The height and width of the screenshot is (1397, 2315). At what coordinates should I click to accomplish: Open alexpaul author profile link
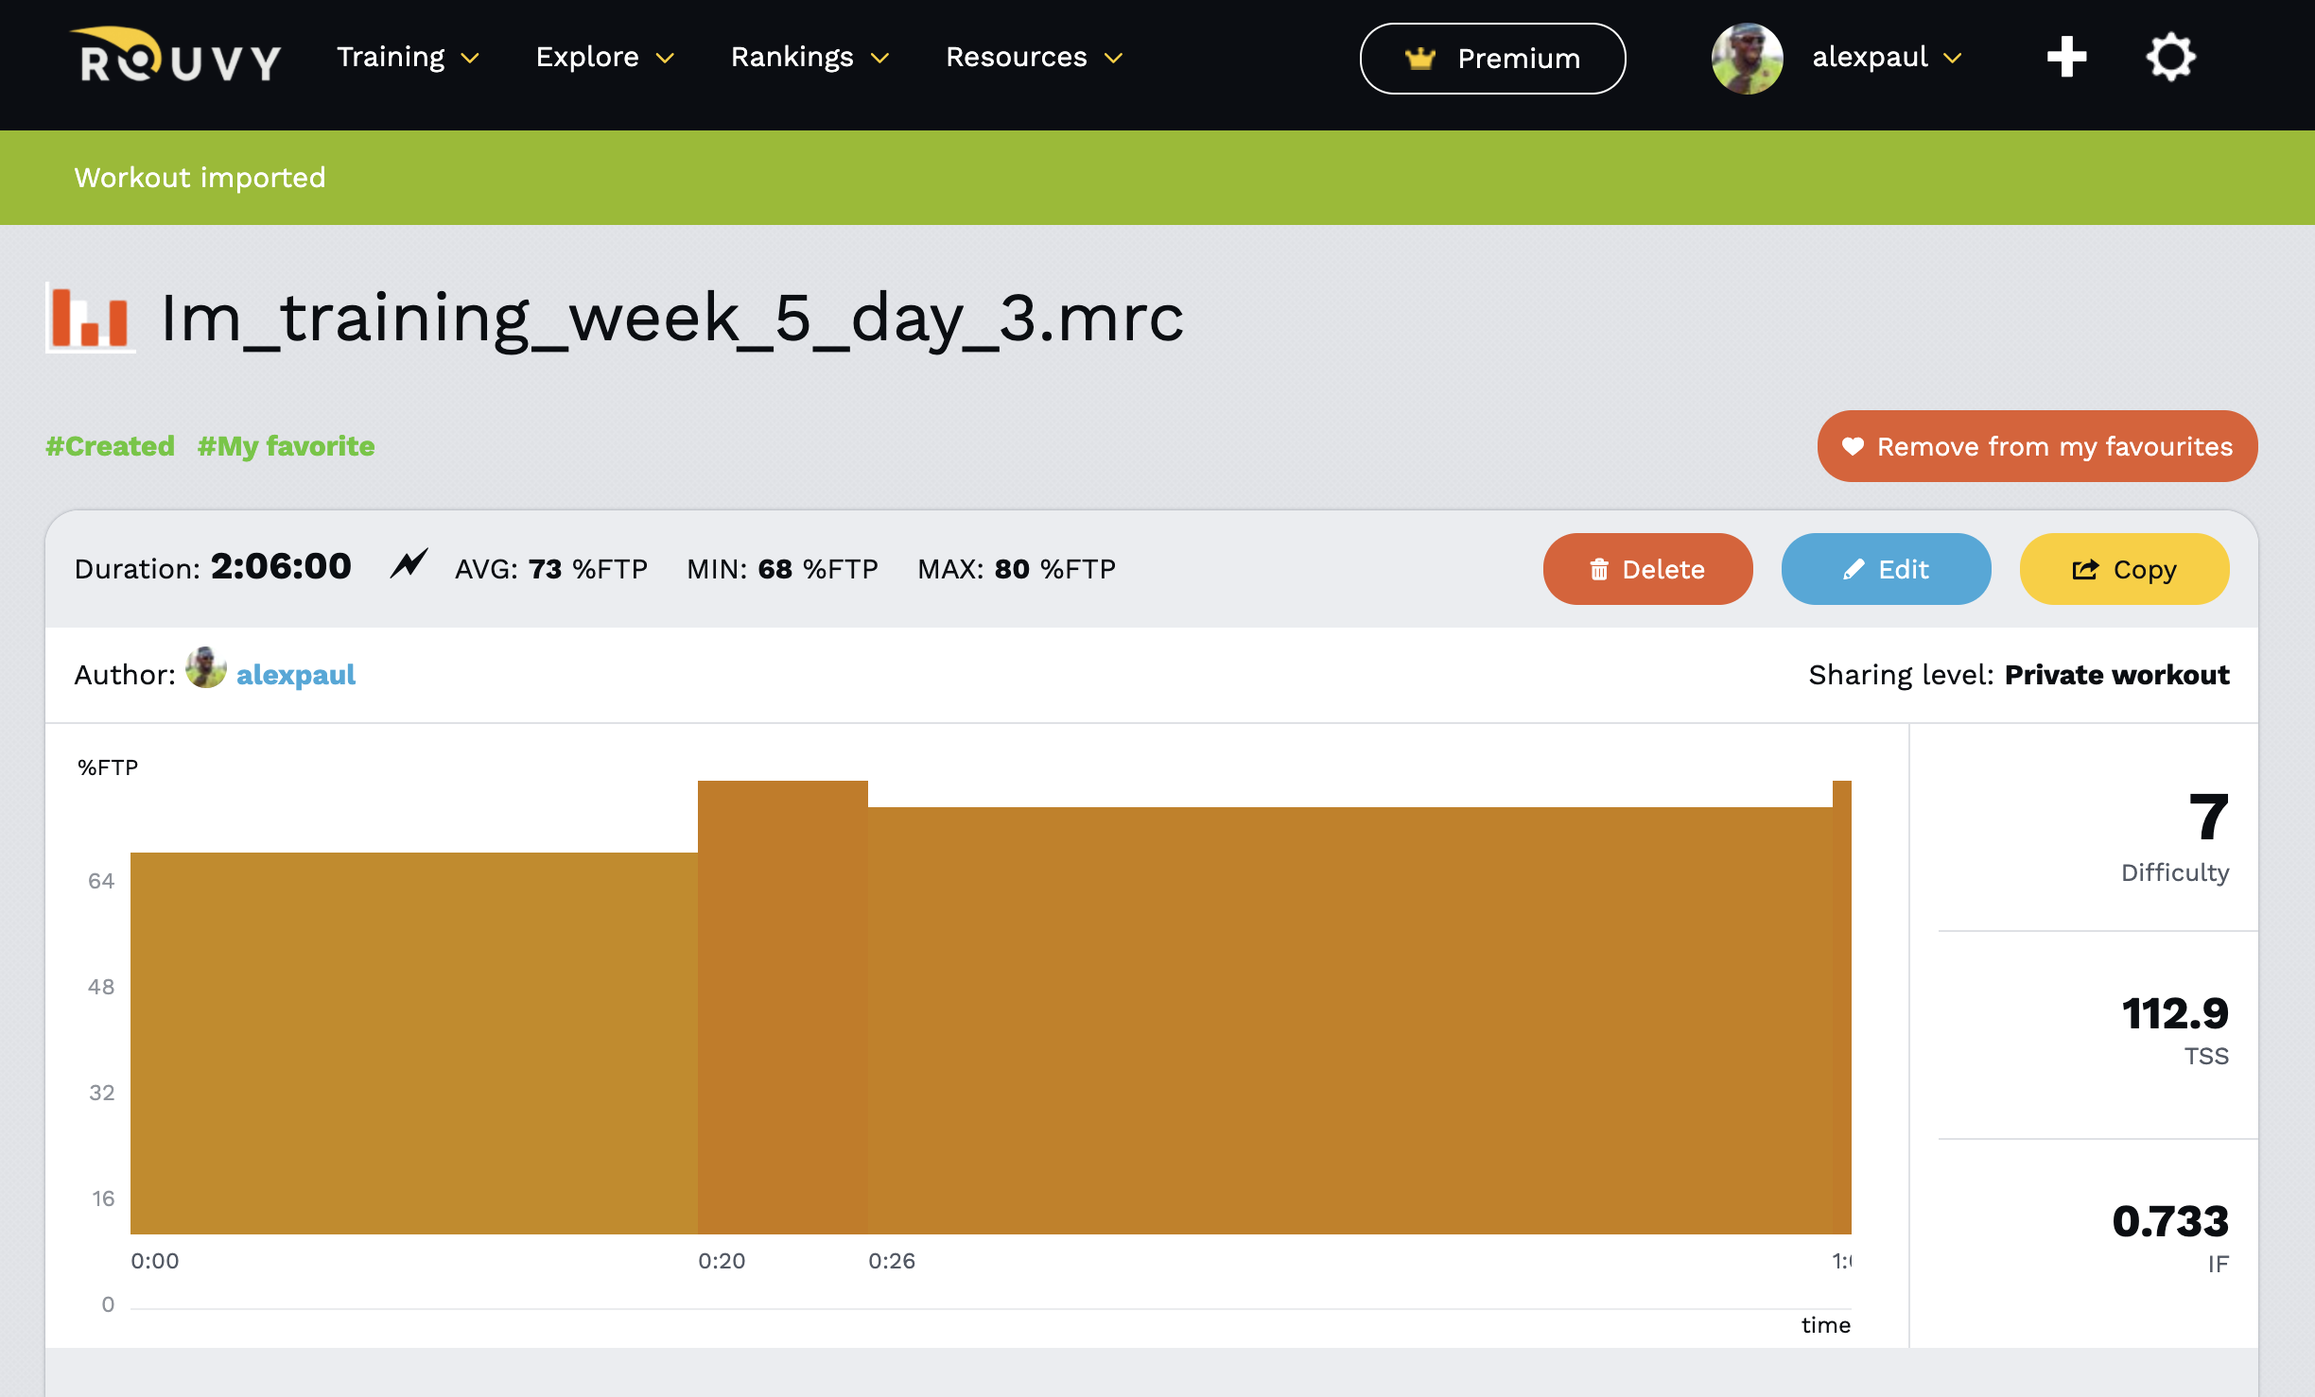(x=296, y=675)
